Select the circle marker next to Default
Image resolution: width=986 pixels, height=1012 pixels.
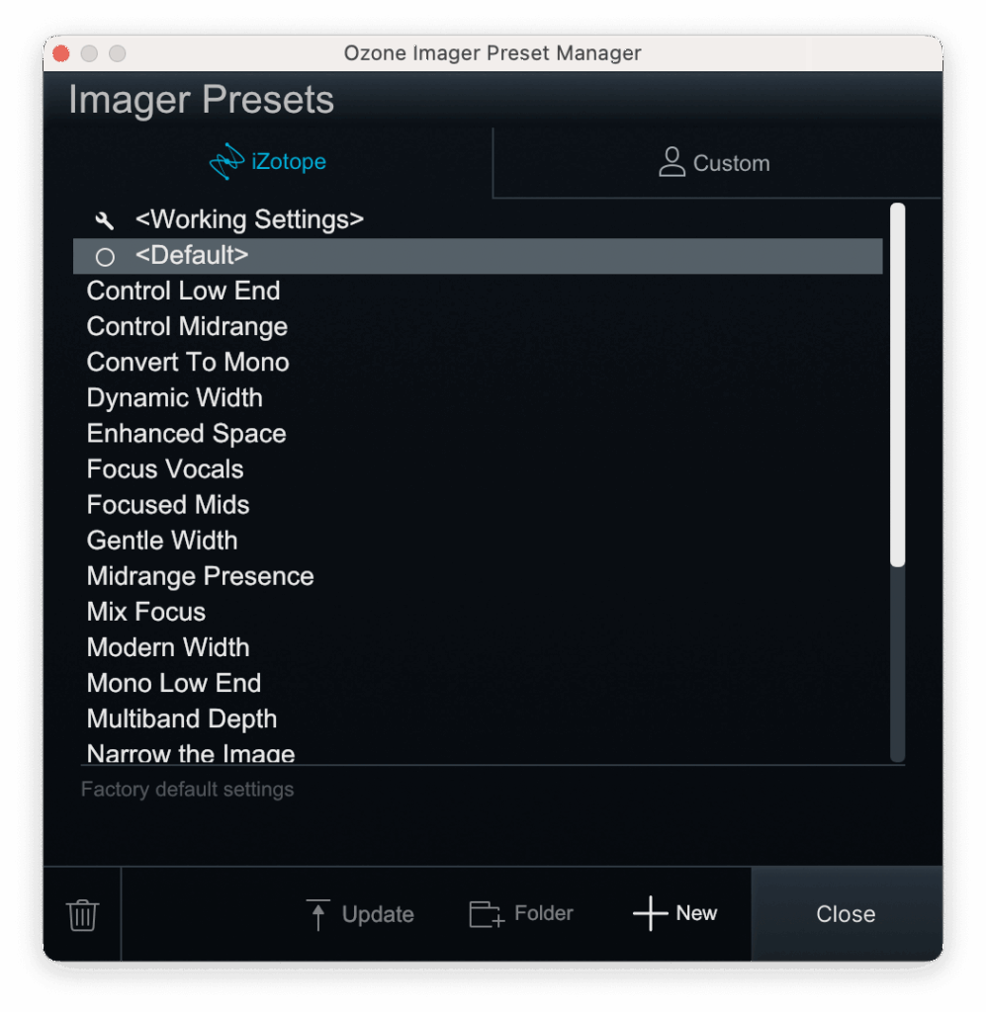(105, 257)
